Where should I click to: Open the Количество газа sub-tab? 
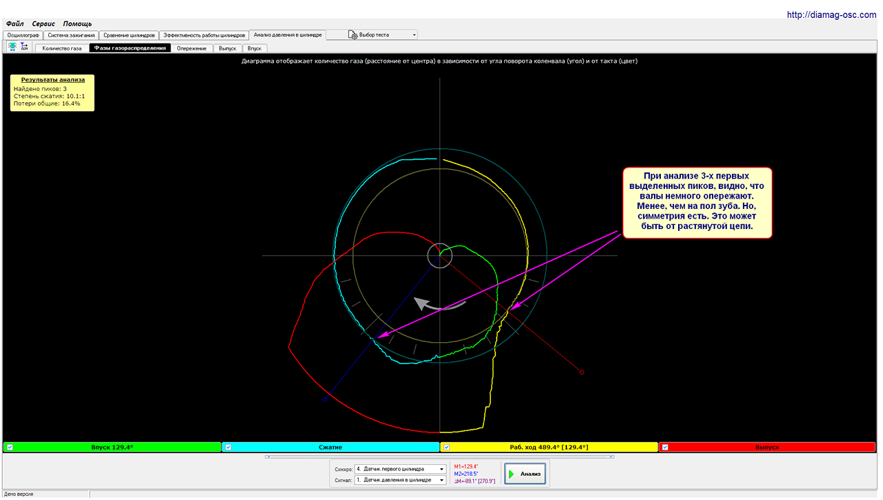[x=62, y=48]
